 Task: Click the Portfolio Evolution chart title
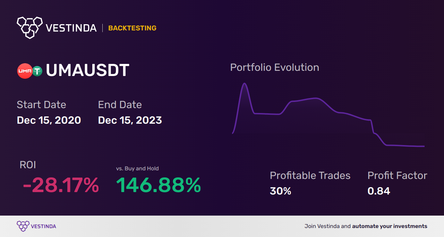(x=274, y=67)
